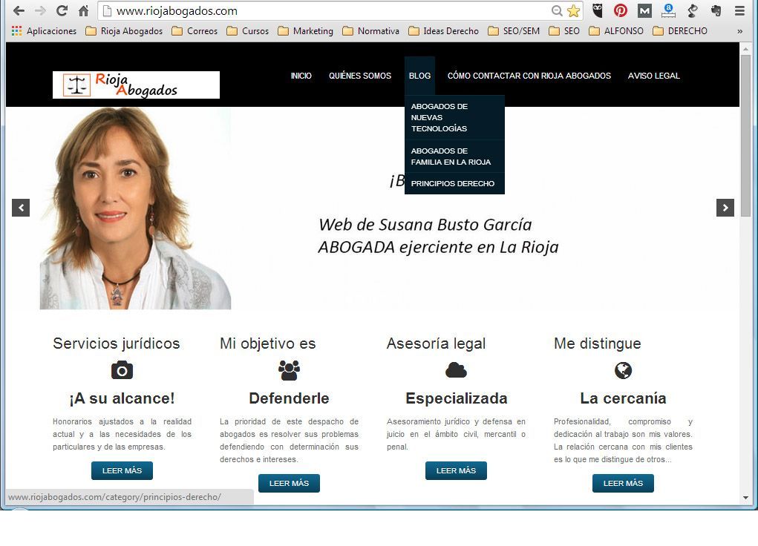Viewport: 758px width, 546px height.
Task: Open the Rioja Abogados bookmark folder
Action: (x=124, y=31)
